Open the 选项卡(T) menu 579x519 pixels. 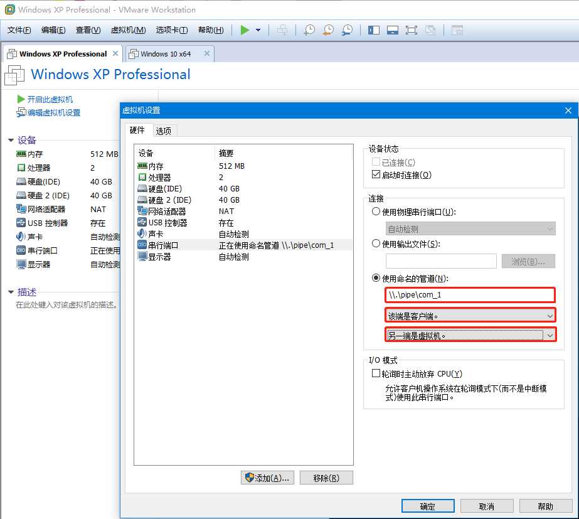[x=172, y=30]
